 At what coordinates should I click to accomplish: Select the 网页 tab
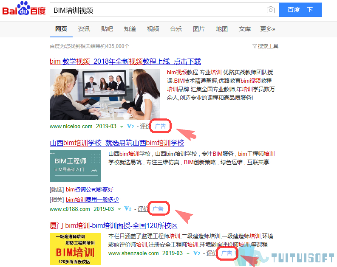(x=61, y=29)
